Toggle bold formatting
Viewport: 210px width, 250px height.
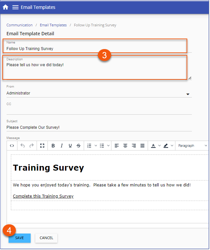53,146
